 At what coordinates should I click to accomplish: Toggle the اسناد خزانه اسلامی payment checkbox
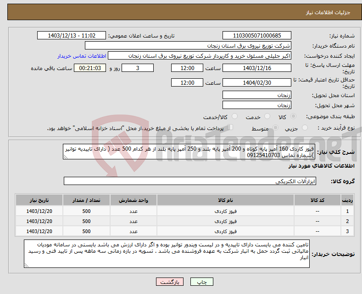(230, 127)
